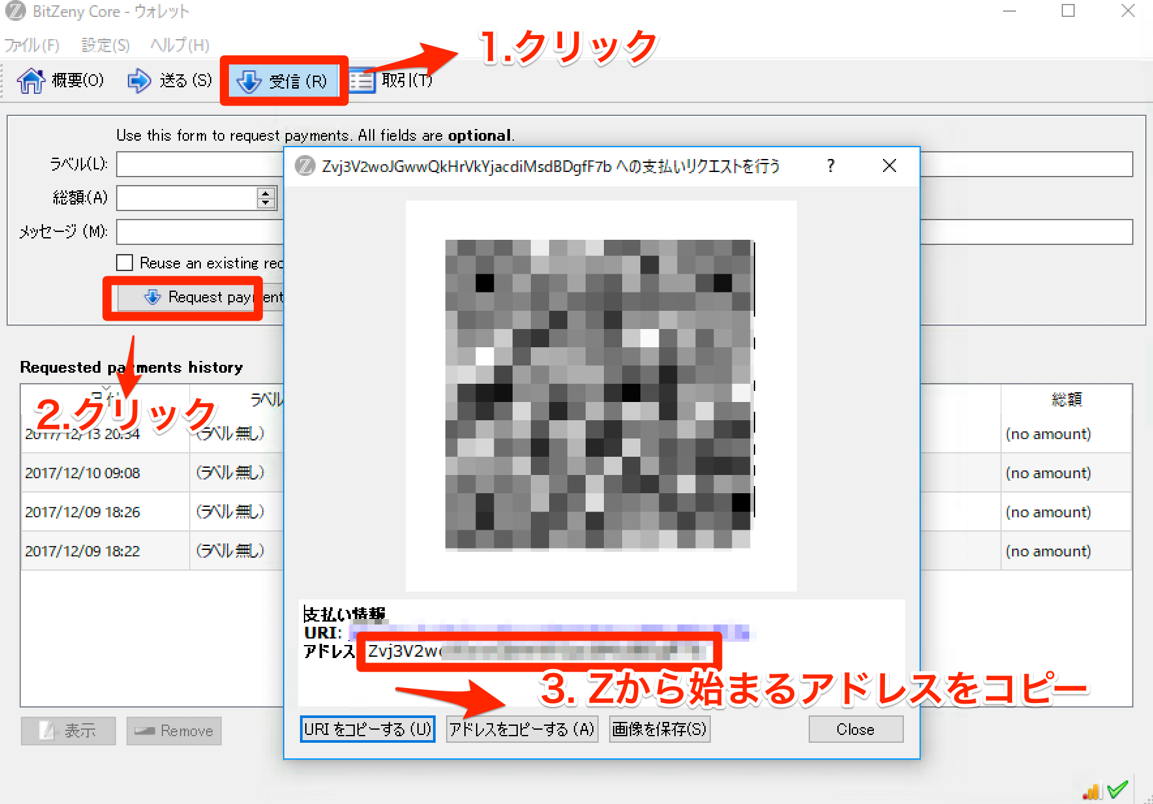The image size is (1153, 804).
Task: Open the ヘルプ(H) menu
Action: pyautogui.click(x=179, y=45)
